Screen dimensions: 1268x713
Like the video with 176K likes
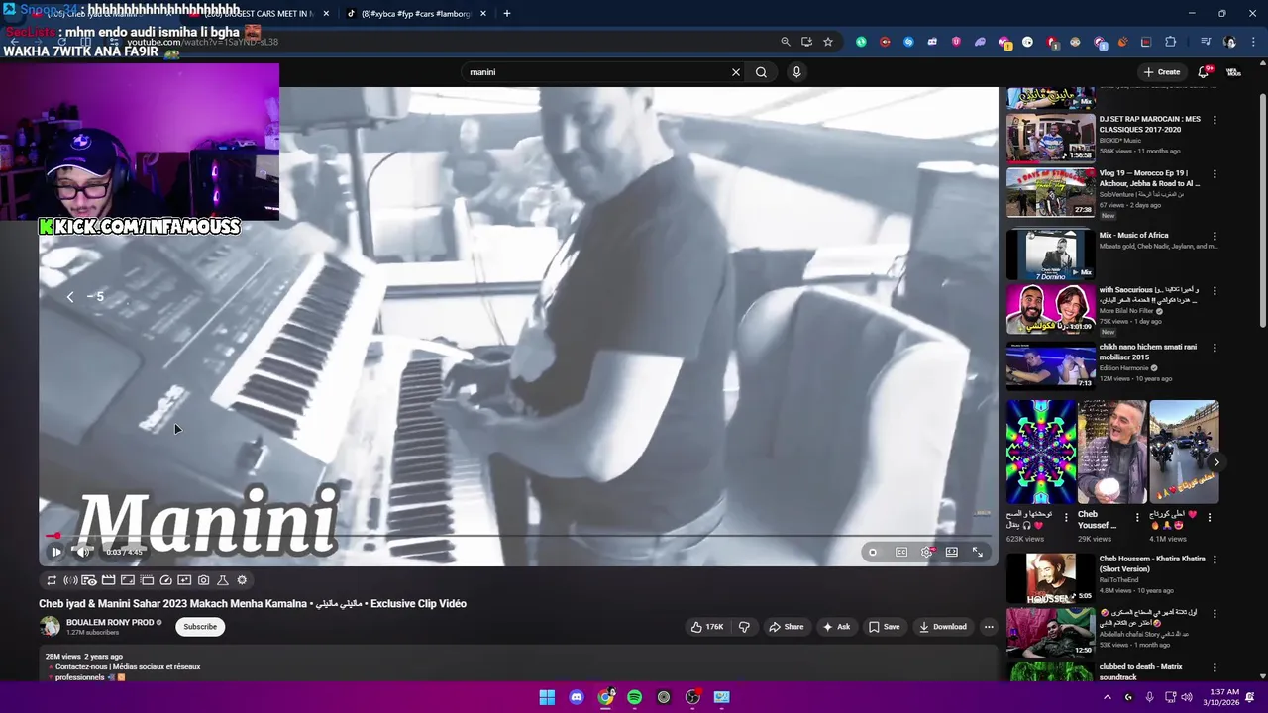(x=707, y=627)
